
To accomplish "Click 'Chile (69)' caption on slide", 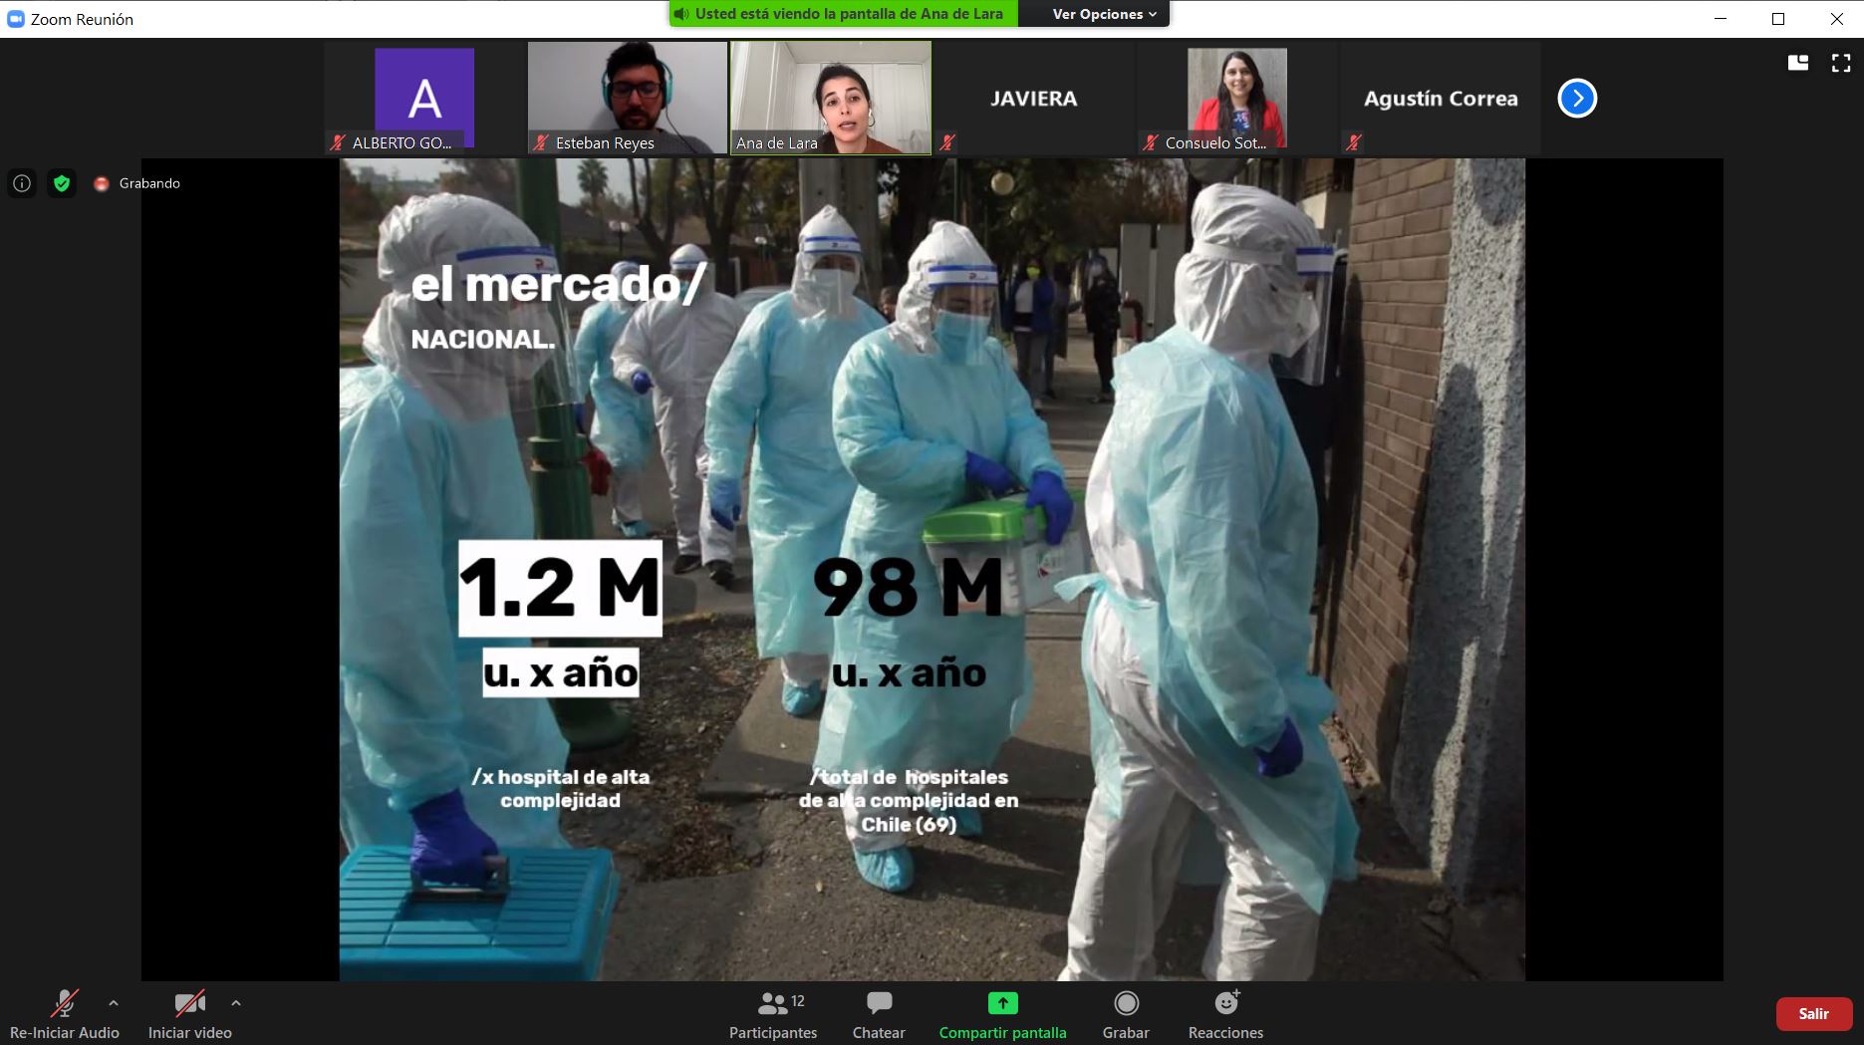I will point(909,825).
